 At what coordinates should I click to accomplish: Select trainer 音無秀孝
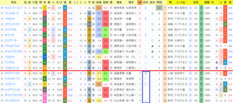[x=119, y=8]
